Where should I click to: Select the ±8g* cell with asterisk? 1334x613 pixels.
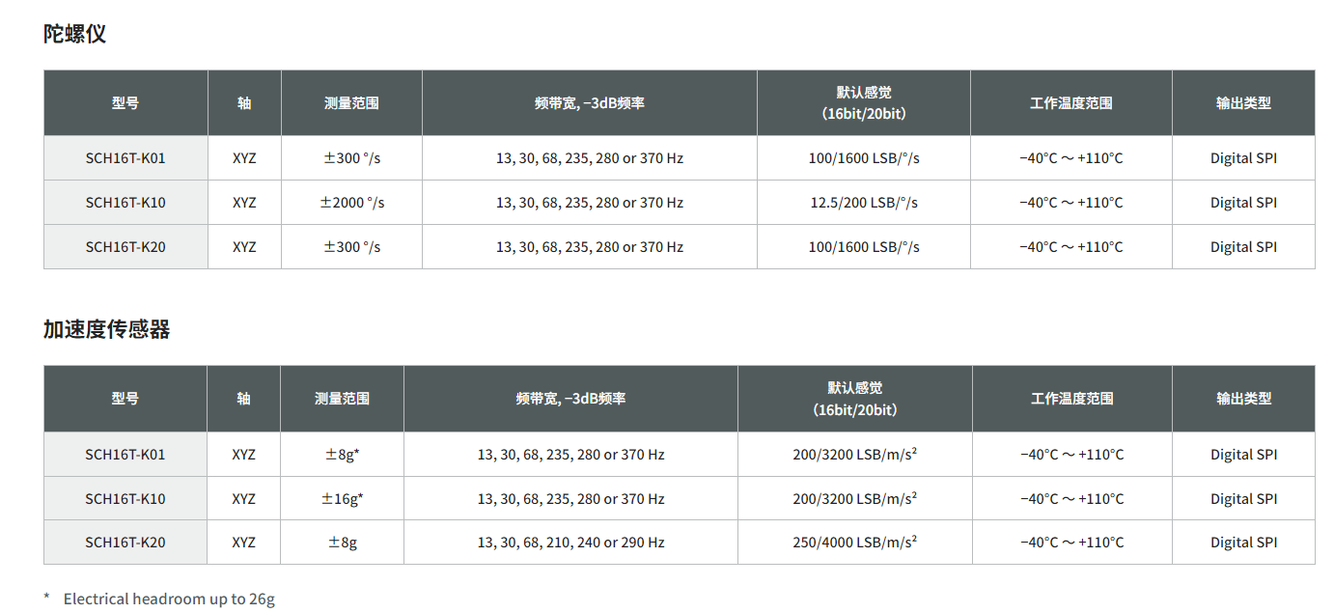(x=342, y=455)
